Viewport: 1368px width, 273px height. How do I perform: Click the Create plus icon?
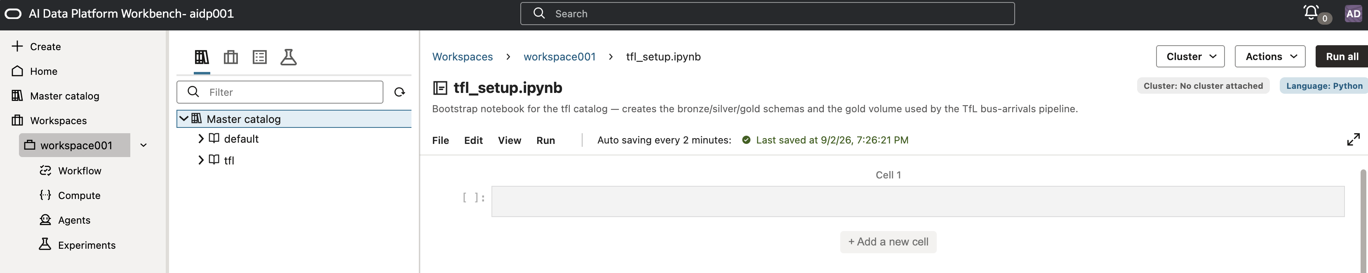(x=17, y=46)
